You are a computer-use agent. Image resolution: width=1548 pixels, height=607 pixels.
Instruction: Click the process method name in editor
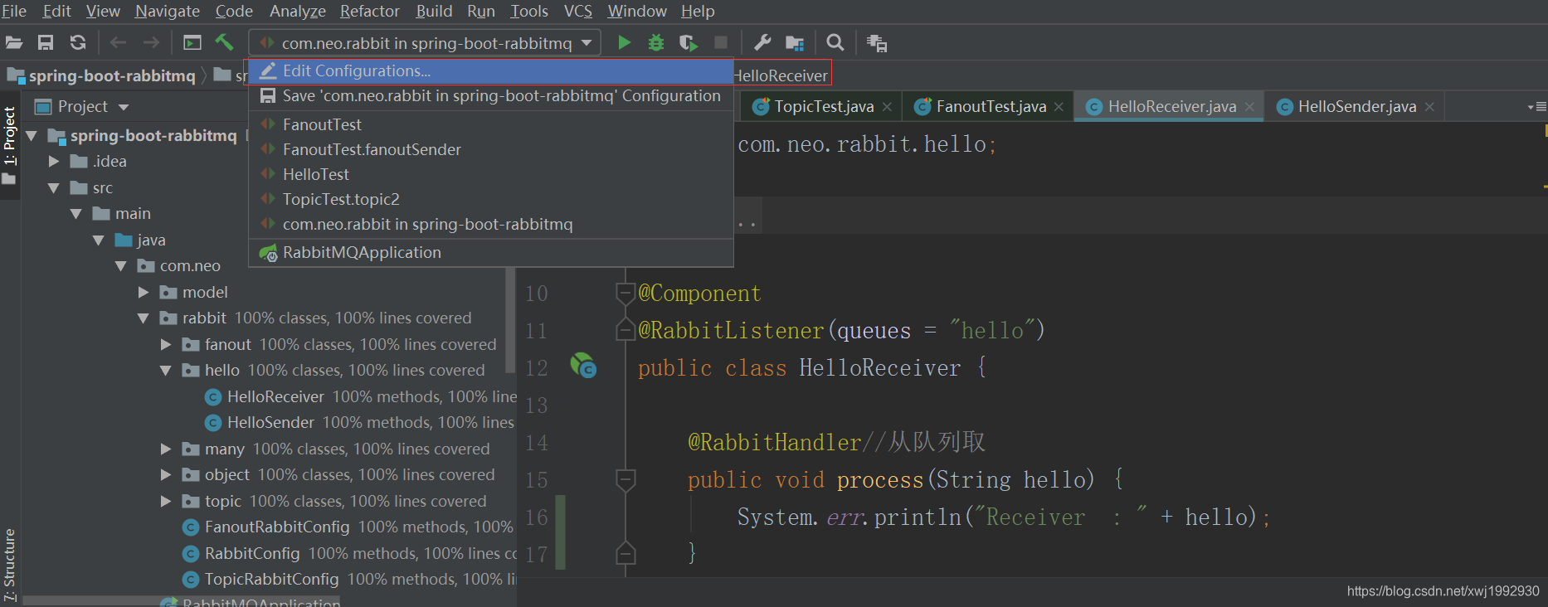(880, 480)
